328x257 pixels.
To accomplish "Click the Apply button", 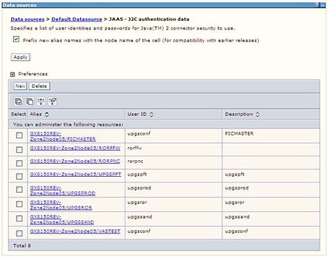I will point(21,57).
